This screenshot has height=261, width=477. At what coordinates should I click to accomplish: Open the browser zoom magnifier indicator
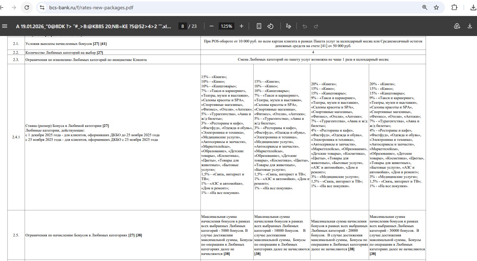point(425,7)
